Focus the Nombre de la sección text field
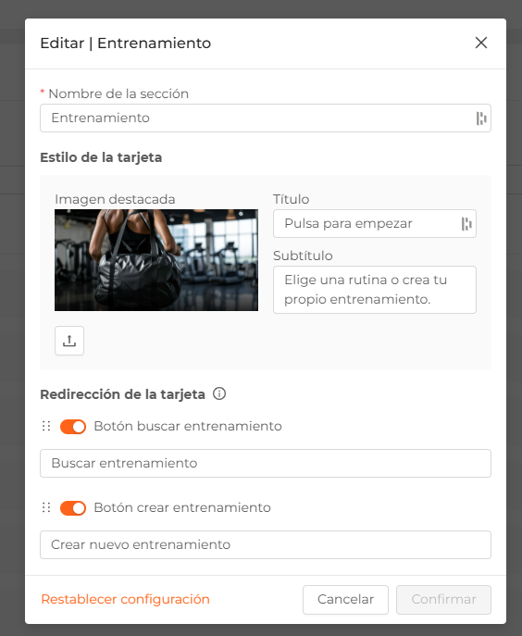 click(266, 118)
